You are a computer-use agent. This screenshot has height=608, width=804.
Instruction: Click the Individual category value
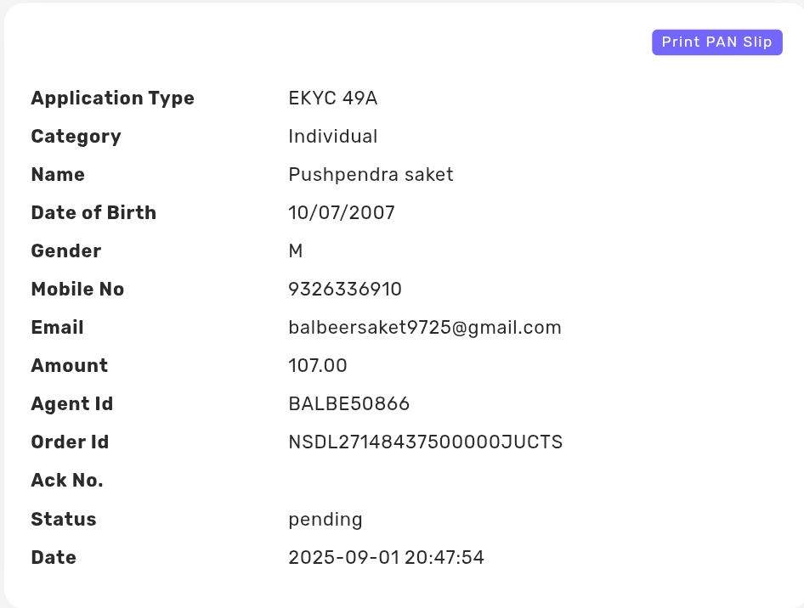333,137
